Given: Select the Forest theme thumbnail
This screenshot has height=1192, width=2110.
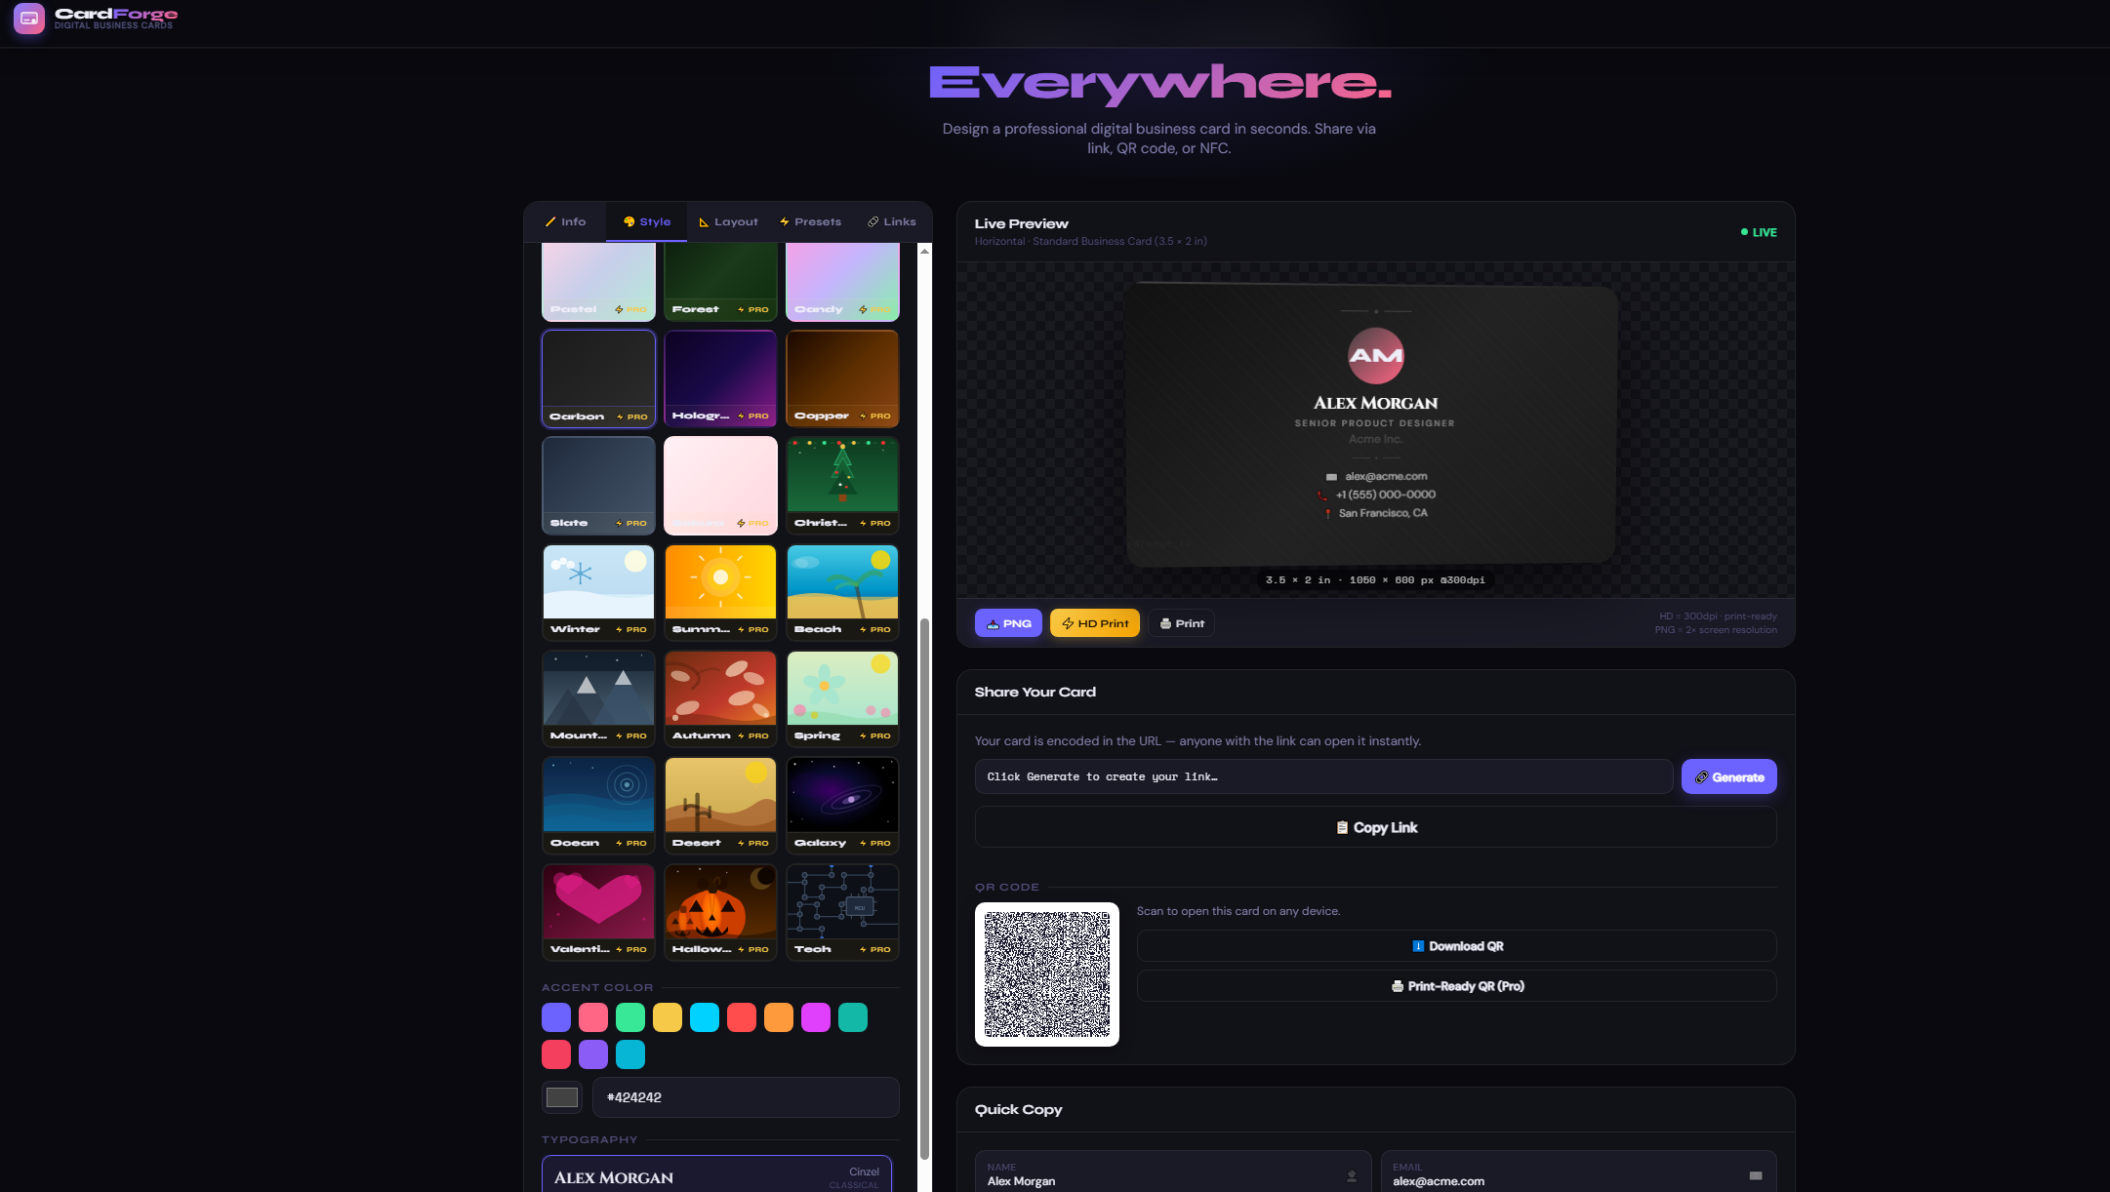Looking at the screenshot, I should [x=720, y=281].
